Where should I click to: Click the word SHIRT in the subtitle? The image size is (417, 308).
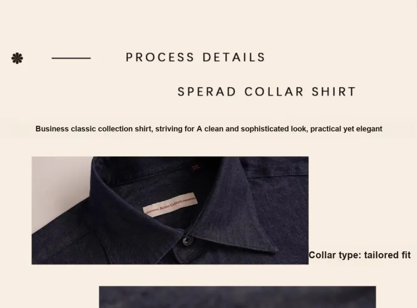coord(334,92)
